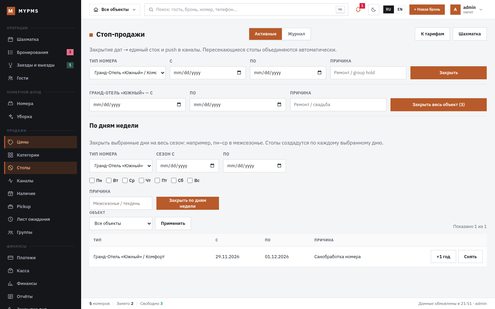Toggle dark mode moon icon
495x309 pixels.
374,10
